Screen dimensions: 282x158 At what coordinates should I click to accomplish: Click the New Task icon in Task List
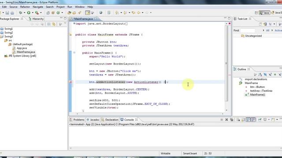[260, 24]
